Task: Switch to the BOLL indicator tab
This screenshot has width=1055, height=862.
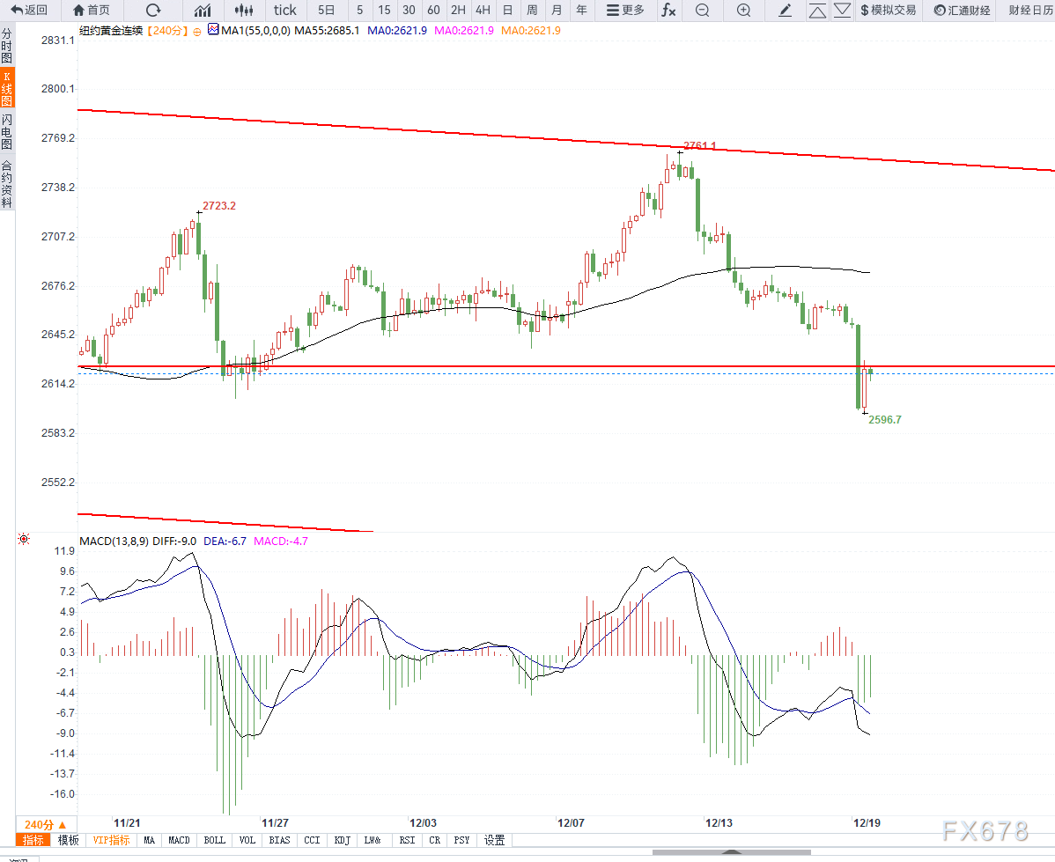Action: coord(214,840)
